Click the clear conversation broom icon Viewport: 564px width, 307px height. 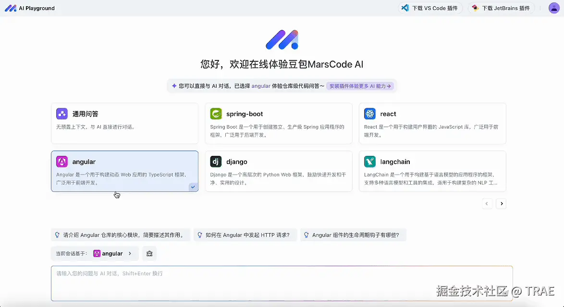point(149,253)
